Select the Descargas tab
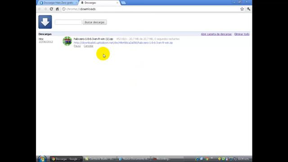The image size is (288, 162). tap(99, 3)
